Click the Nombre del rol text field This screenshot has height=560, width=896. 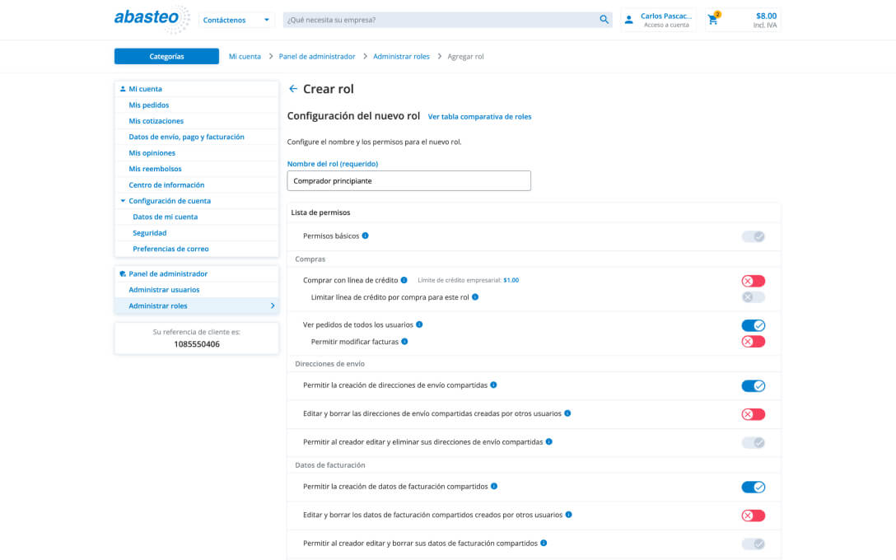408,180
